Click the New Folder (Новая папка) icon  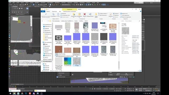tap(96, 14)
